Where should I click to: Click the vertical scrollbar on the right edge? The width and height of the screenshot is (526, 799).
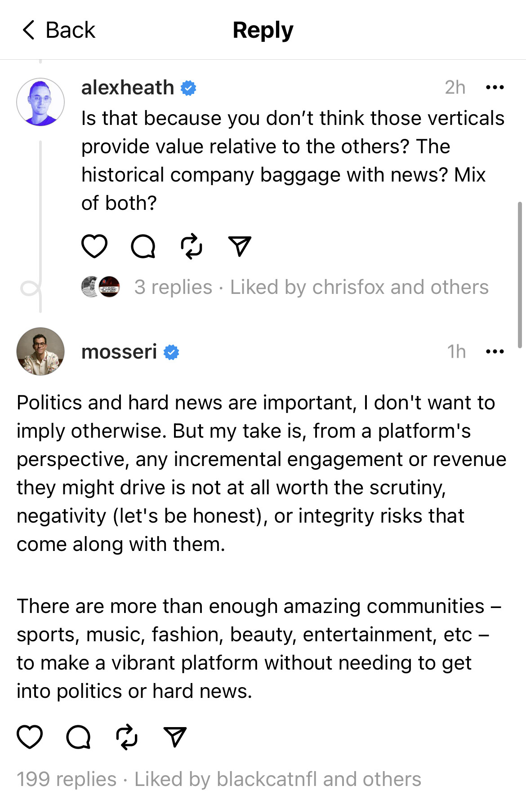[x=520, y=275]
